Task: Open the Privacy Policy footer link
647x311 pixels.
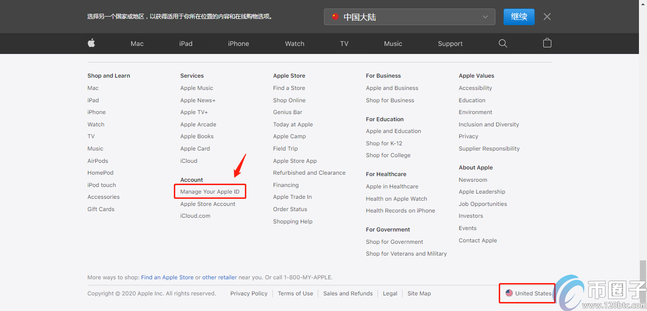Action: coord(249,293)
